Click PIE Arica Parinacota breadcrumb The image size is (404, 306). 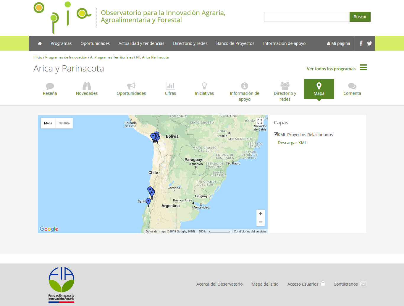(x=152, y=57)
